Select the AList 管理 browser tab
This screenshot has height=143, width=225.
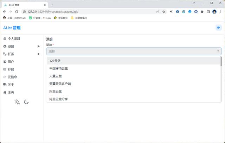pyautogui.click(x=24, y=5)
